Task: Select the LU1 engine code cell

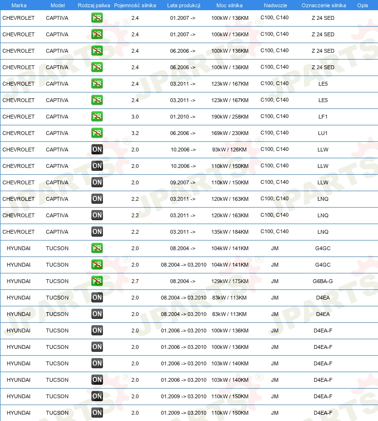Action: click(x=323, y=133)
